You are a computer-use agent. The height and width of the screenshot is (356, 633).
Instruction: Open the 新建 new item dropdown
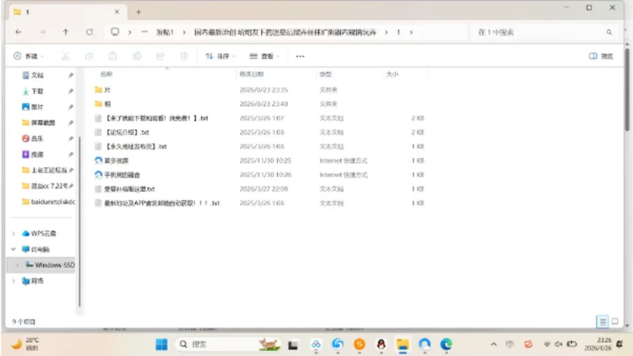[x=28, y=56]
